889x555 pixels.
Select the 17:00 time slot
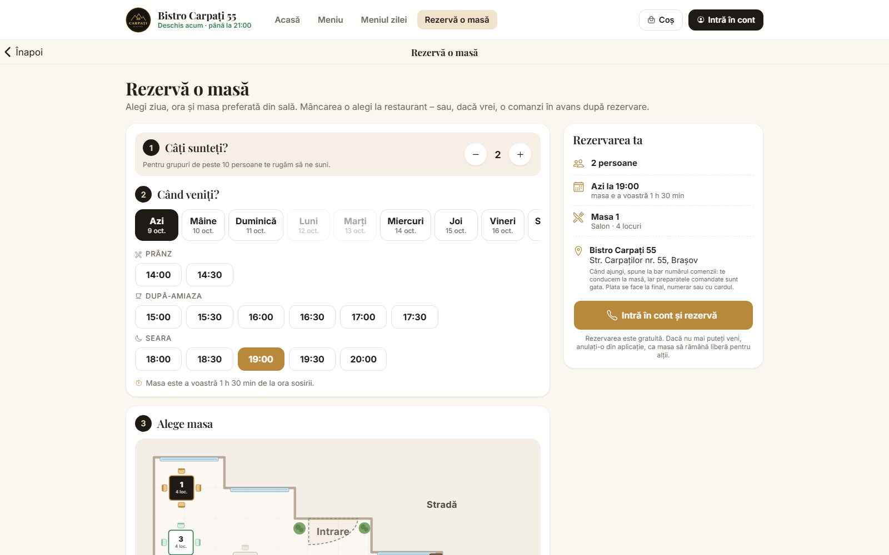pyautogui.click(x=363, y=317)
